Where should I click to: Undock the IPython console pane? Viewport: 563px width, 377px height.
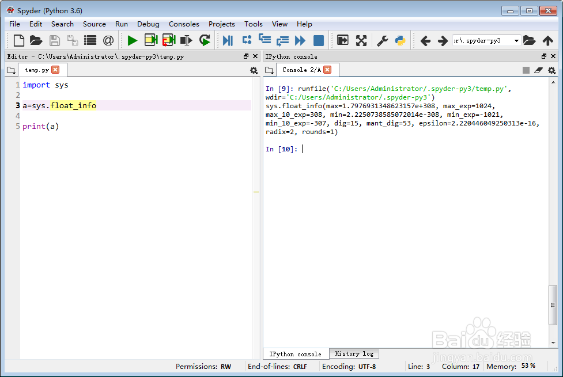tap(544, 56)
